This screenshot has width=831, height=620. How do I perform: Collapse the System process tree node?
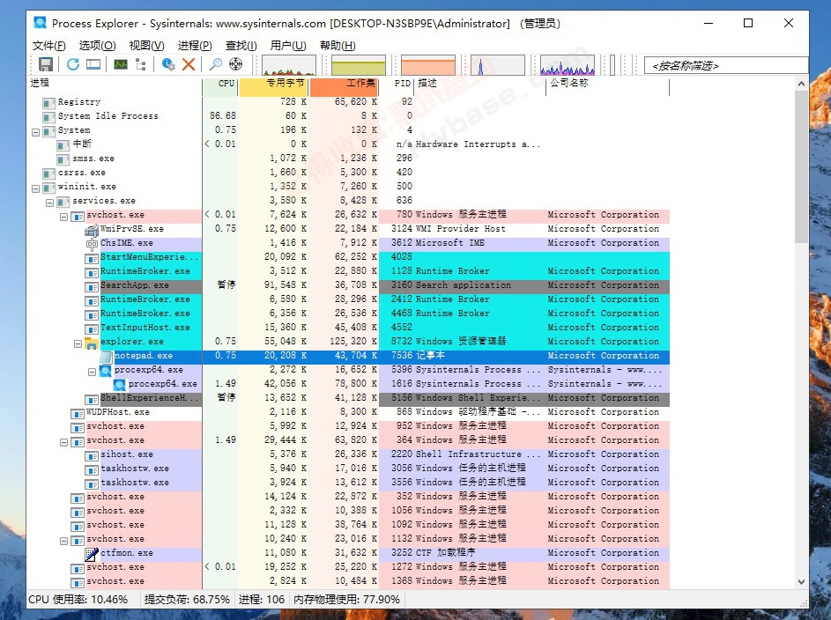(35, 130)
